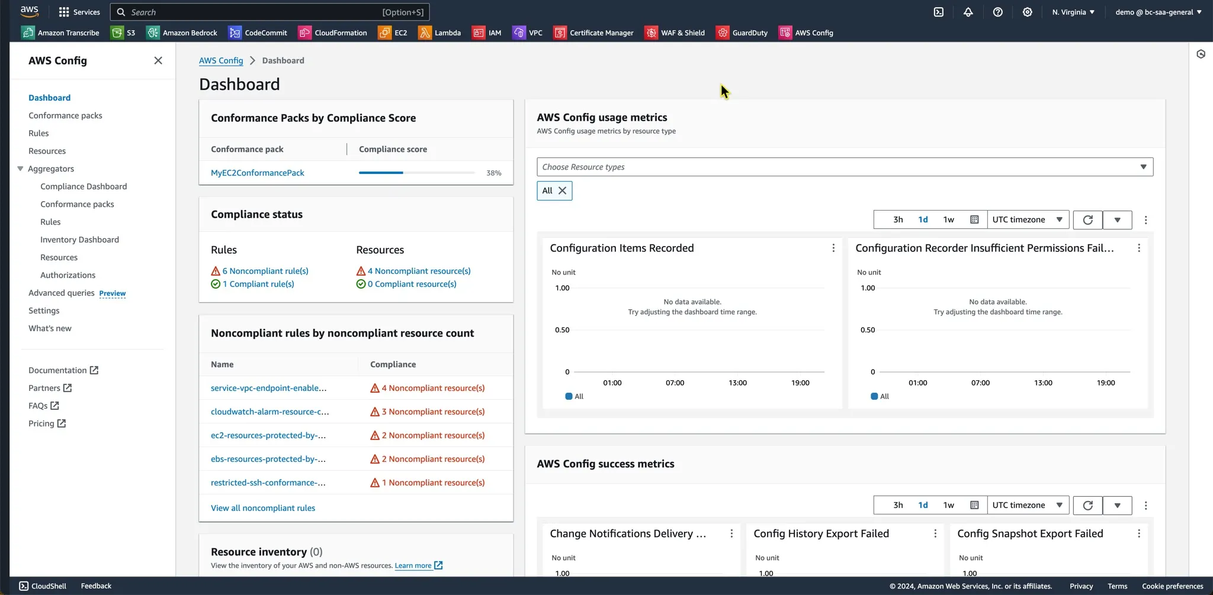This screenshot has height=595, width=1213.
Task: Click the top search field
Action: (269, 12)
